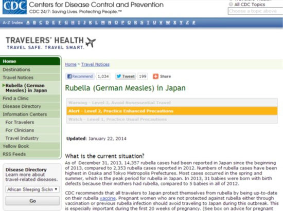Click the A-Z Index label
The image size is (283, 211).
pos(13,23)
